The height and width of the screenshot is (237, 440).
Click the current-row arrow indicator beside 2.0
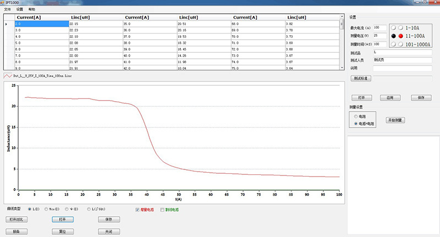point(6,24)
